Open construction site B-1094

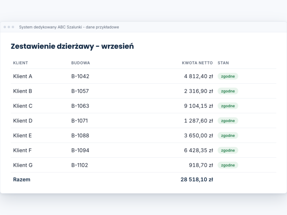tap(80, 150)
